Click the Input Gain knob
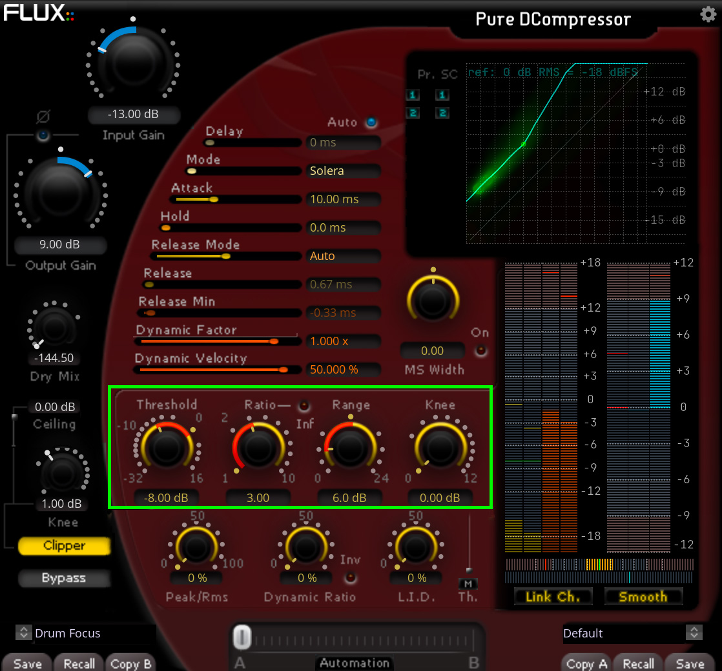Screen dimensions: 722x671 (x=133, y=63)
